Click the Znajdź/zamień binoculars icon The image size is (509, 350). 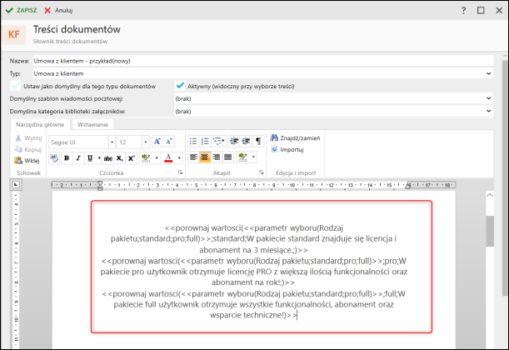tap(274, 137)
